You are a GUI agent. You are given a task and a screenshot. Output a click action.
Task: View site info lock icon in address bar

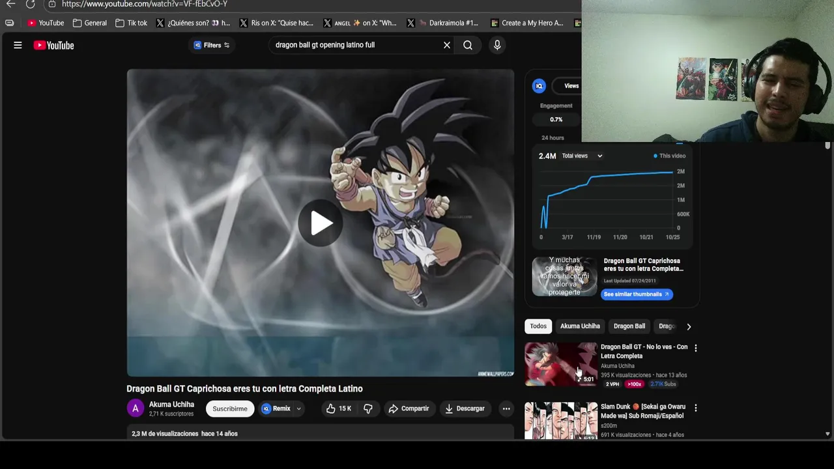(52, 4)
